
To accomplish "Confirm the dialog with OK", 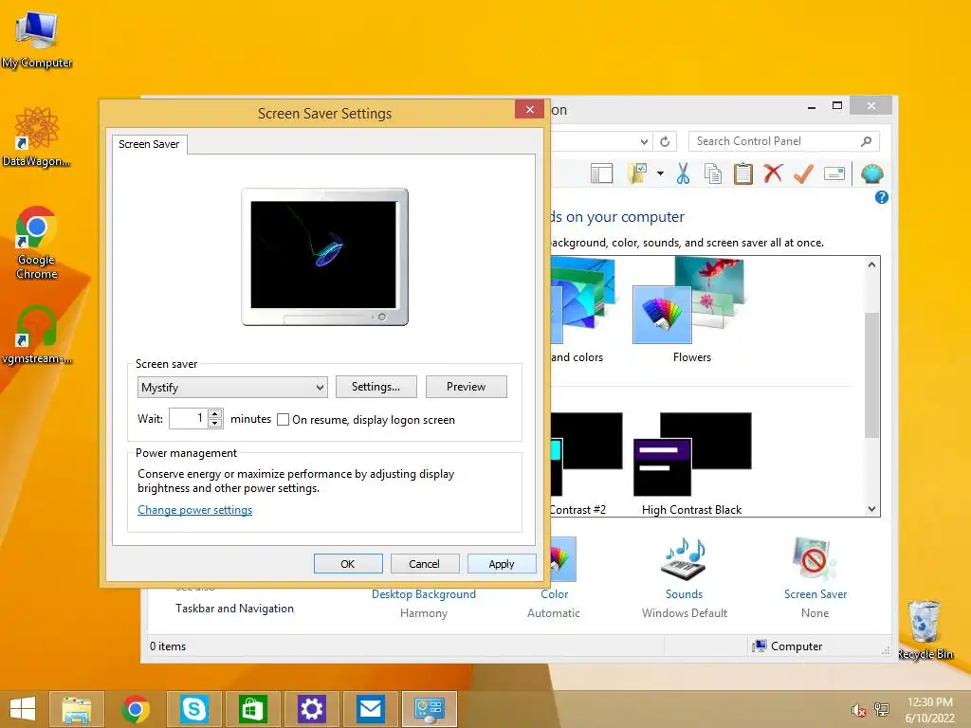I will tap(348, 564).
